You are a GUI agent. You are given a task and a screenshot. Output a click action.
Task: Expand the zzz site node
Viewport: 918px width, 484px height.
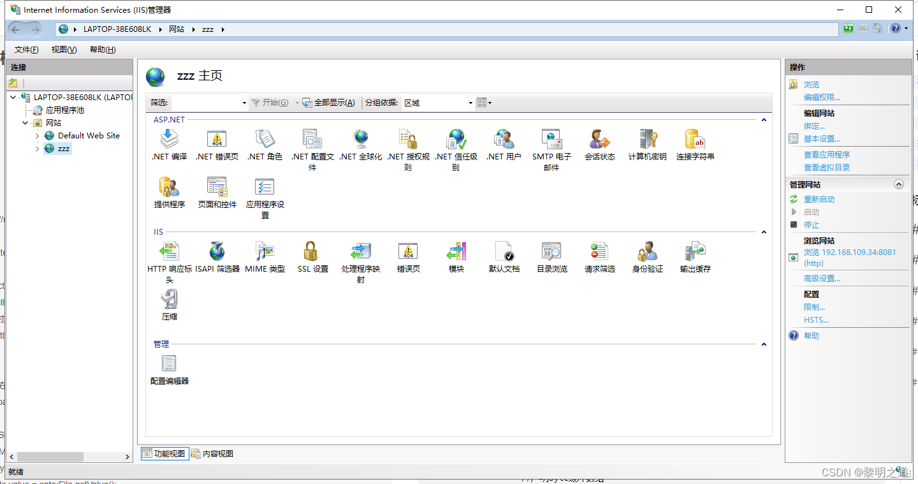(x=38, y=149)
